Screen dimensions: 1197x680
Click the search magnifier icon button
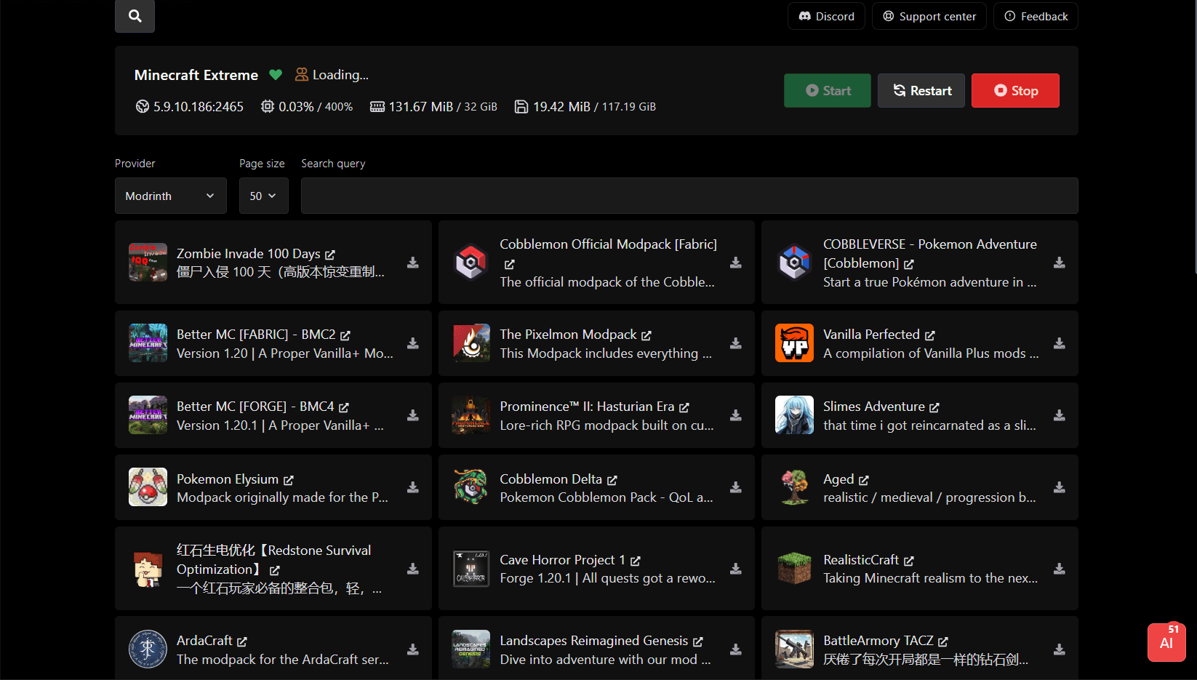(x=135, y=15)
